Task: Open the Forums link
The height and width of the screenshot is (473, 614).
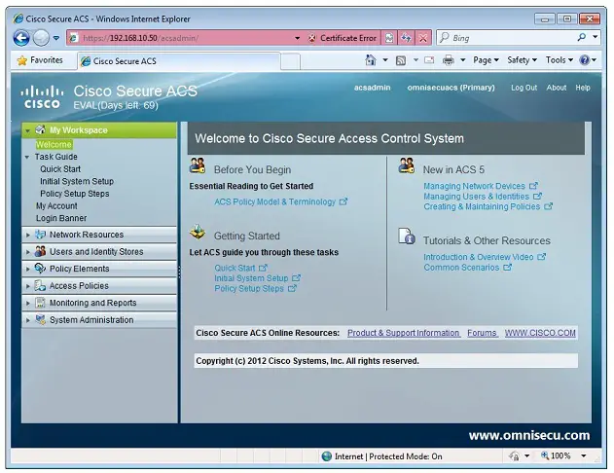Action: coord(482,333)
